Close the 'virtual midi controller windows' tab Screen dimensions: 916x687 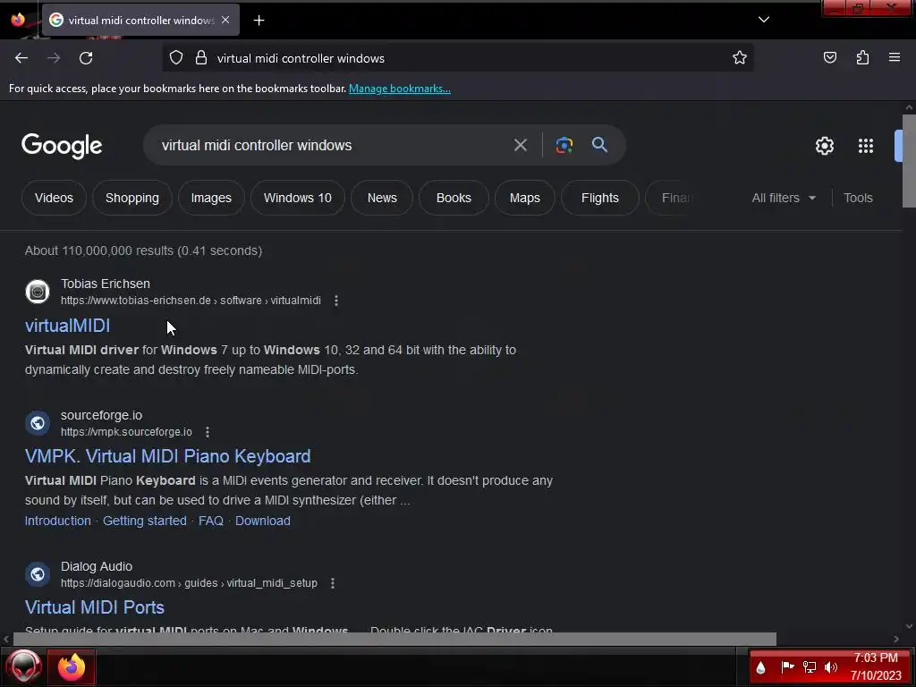[x=225, y=20]
